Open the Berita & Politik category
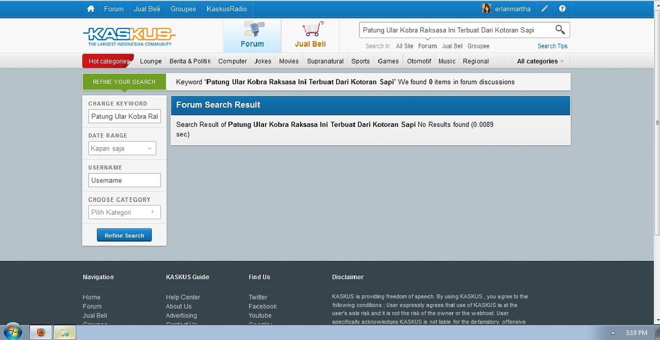Screen dimensions: 660x340 coord(190,61)
